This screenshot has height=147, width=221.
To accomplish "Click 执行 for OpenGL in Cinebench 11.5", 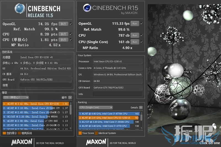I will point(63,24).
